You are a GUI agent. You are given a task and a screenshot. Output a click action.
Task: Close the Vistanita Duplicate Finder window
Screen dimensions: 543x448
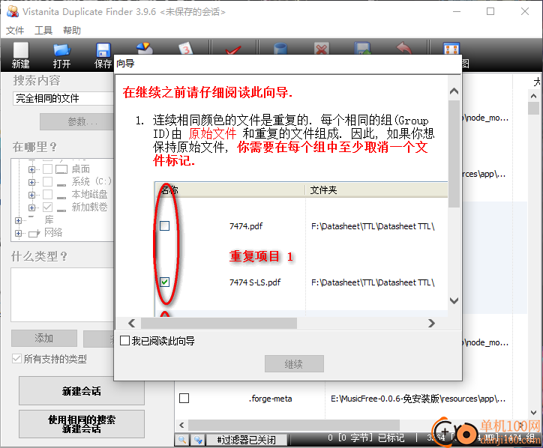[525, 11]
